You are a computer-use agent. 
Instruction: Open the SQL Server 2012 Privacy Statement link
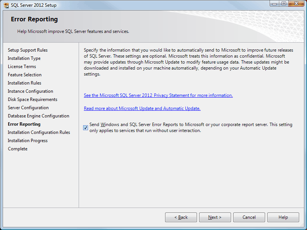click(x=158, y=95)
